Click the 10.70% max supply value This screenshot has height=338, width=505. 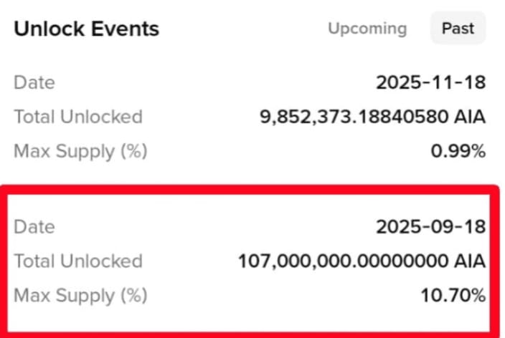point(453,295)
